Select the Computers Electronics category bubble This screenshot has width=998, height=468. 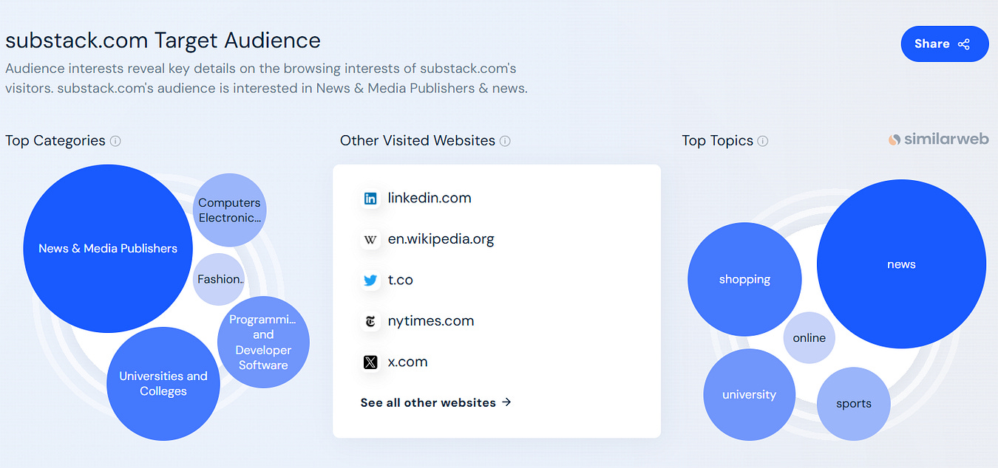(229, 210)
